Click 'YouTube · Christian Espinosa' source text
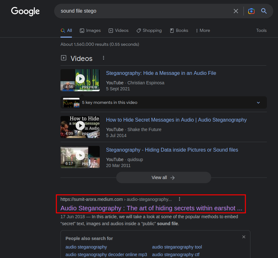278x258 pixels. coord(135,83)
